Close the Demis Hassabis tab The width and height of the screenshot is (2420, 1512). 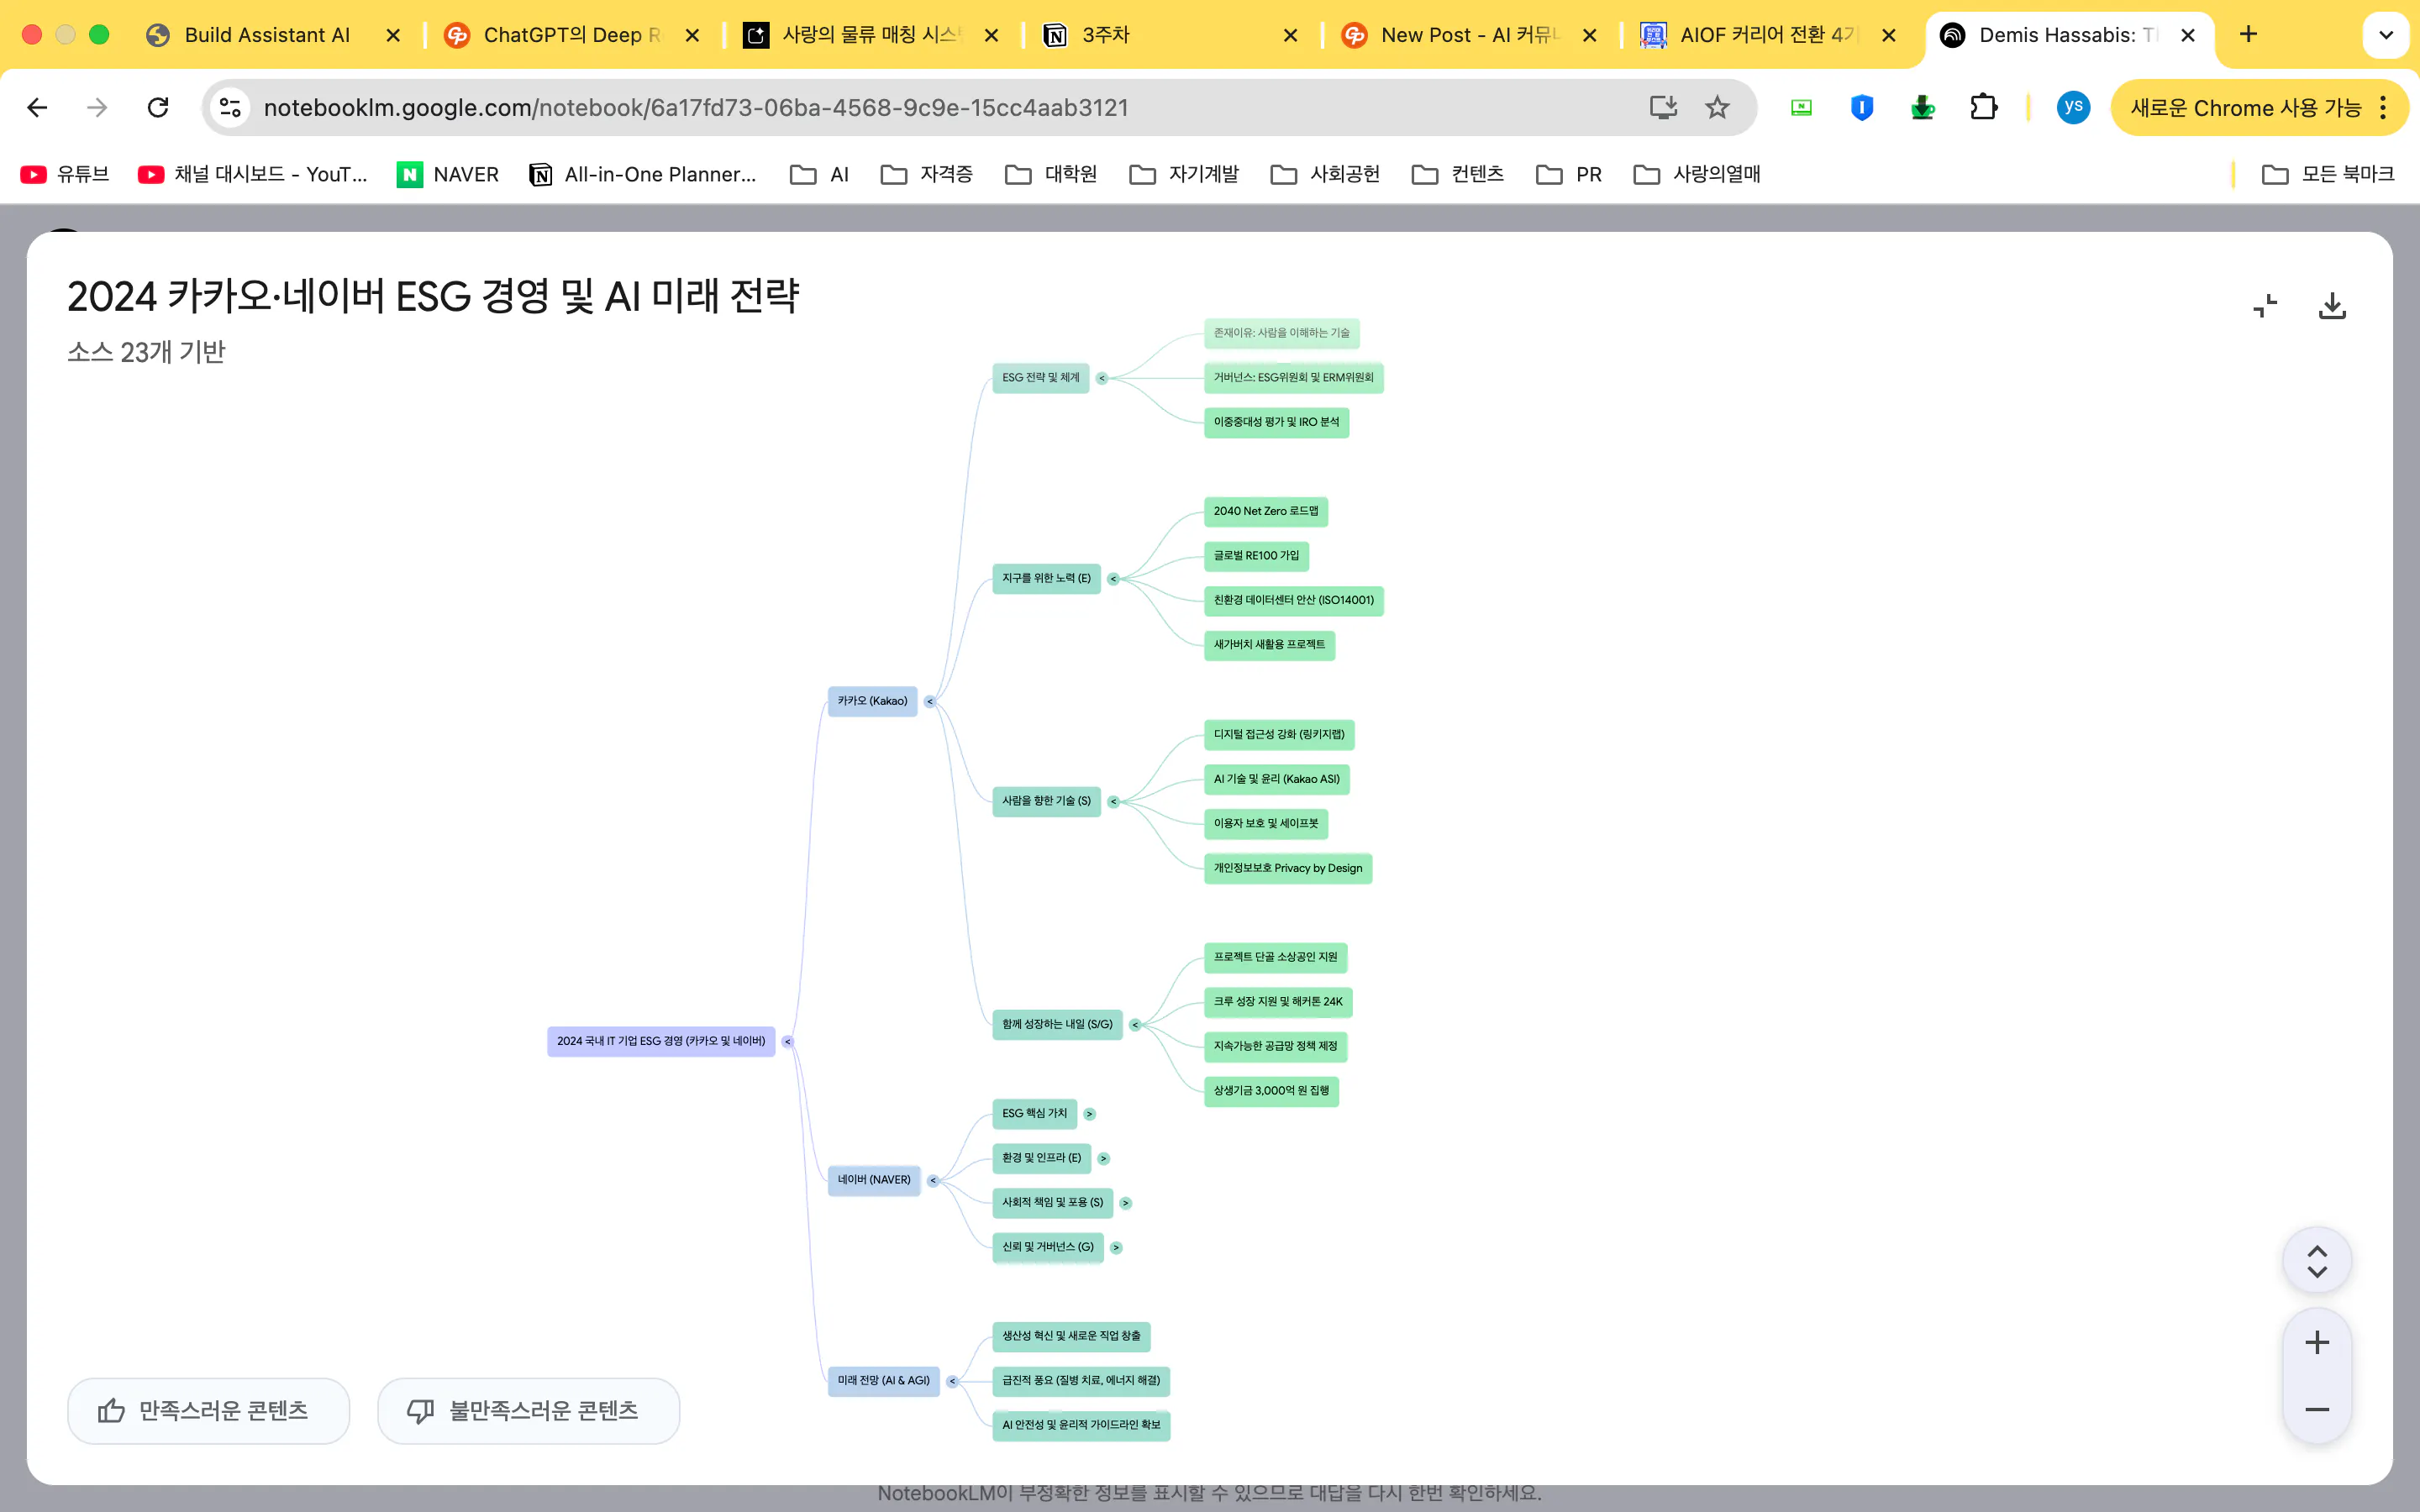pos(2188,35)
